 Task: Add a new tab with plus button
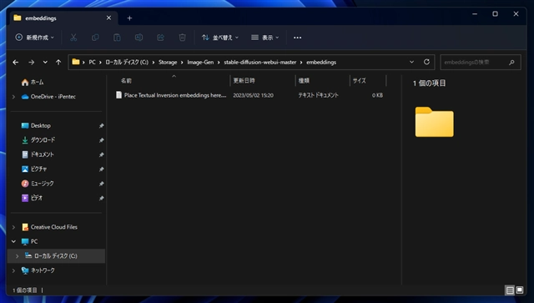coord(129,18)
